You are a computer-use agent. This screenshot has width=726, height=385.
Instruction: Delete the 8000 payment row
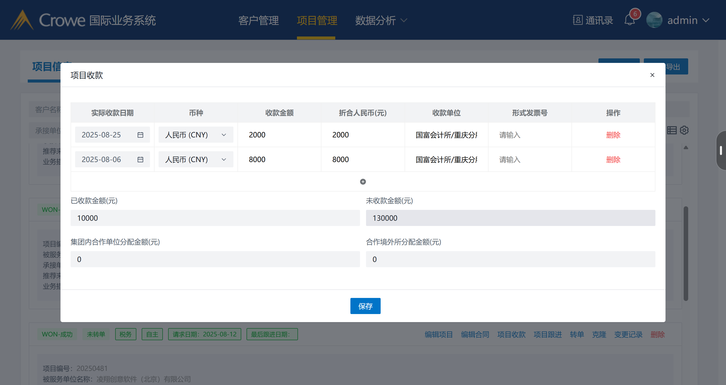click(x=613, y=160)
